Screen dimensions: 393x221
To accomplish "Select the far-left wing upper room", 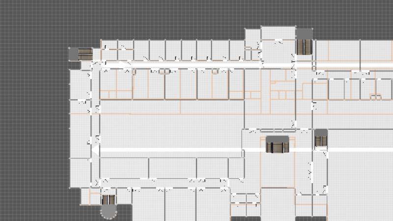I will pos(79,83).
